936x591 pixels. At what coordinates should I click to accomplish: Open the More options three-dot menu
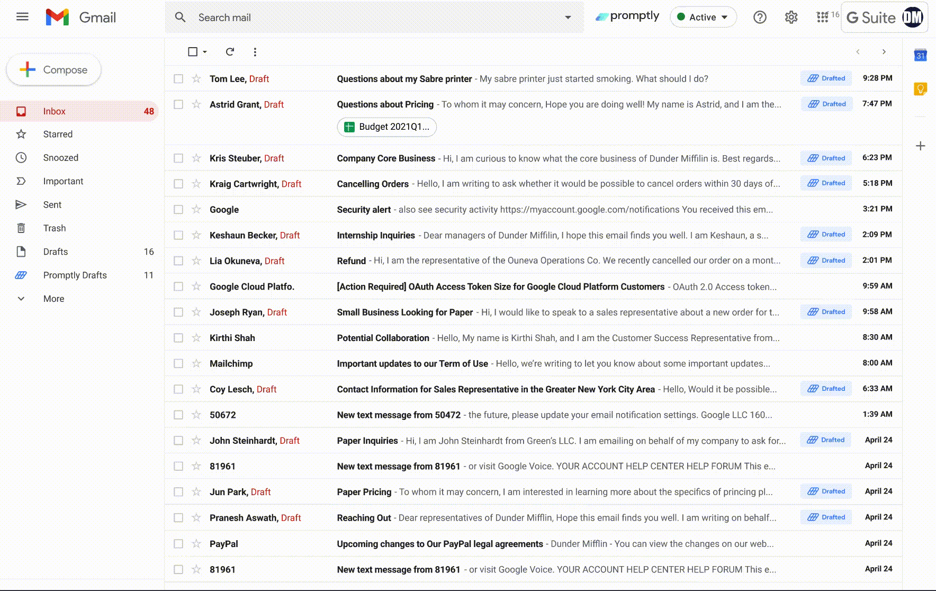coord(255,52)
